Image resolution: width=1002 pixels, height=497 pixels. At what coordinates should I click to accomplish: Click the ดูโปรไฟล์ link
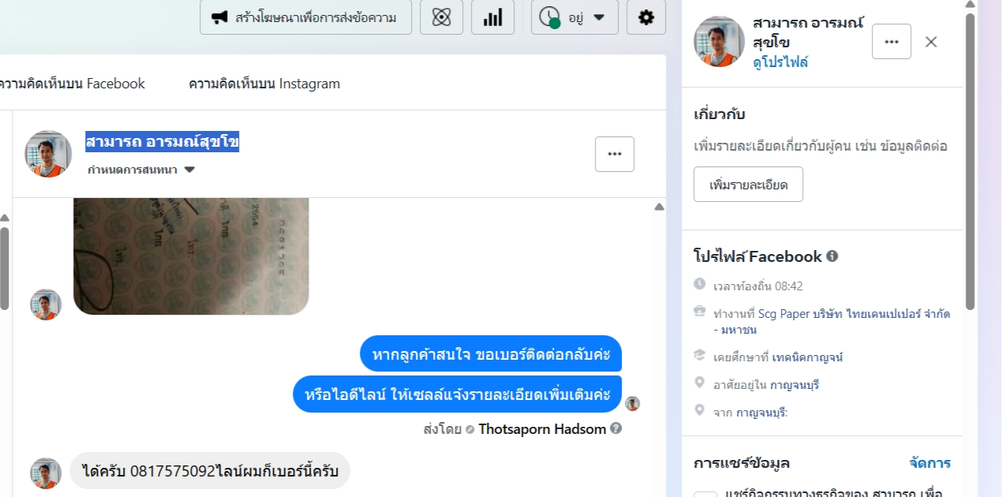pos(780,62)
